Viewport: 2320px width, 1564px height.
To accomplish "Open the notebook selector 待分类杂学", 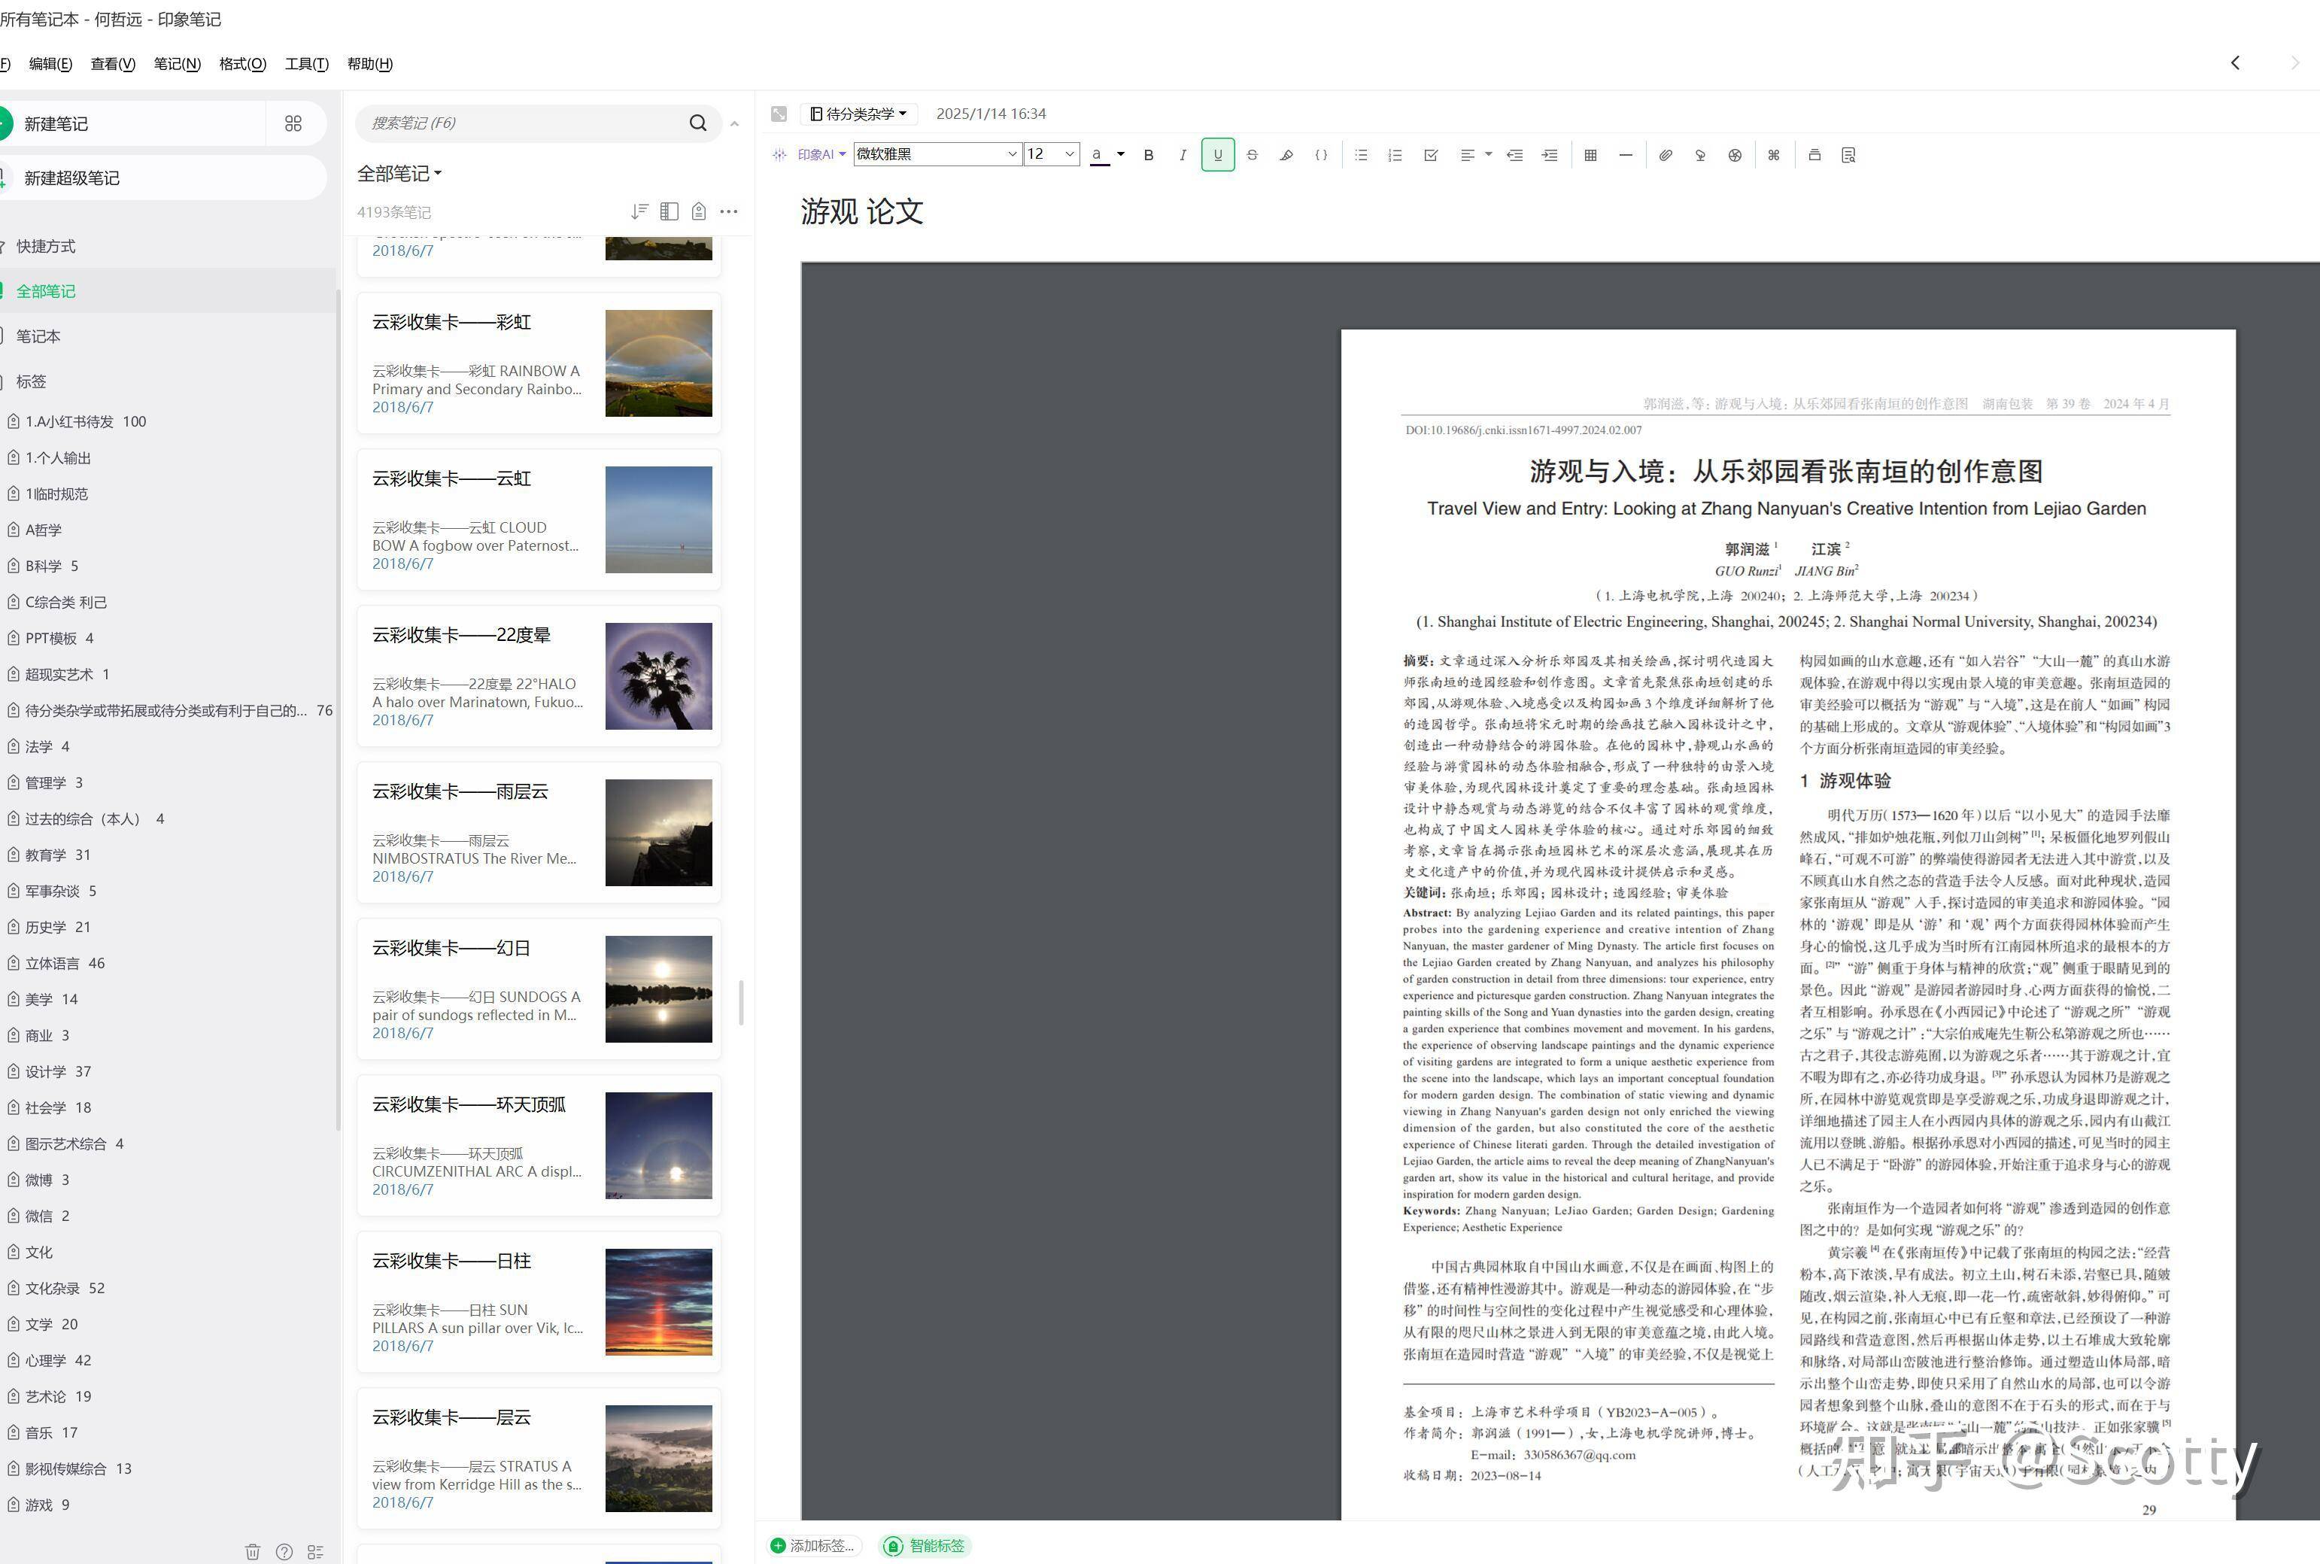I will (x=860, y=114).
